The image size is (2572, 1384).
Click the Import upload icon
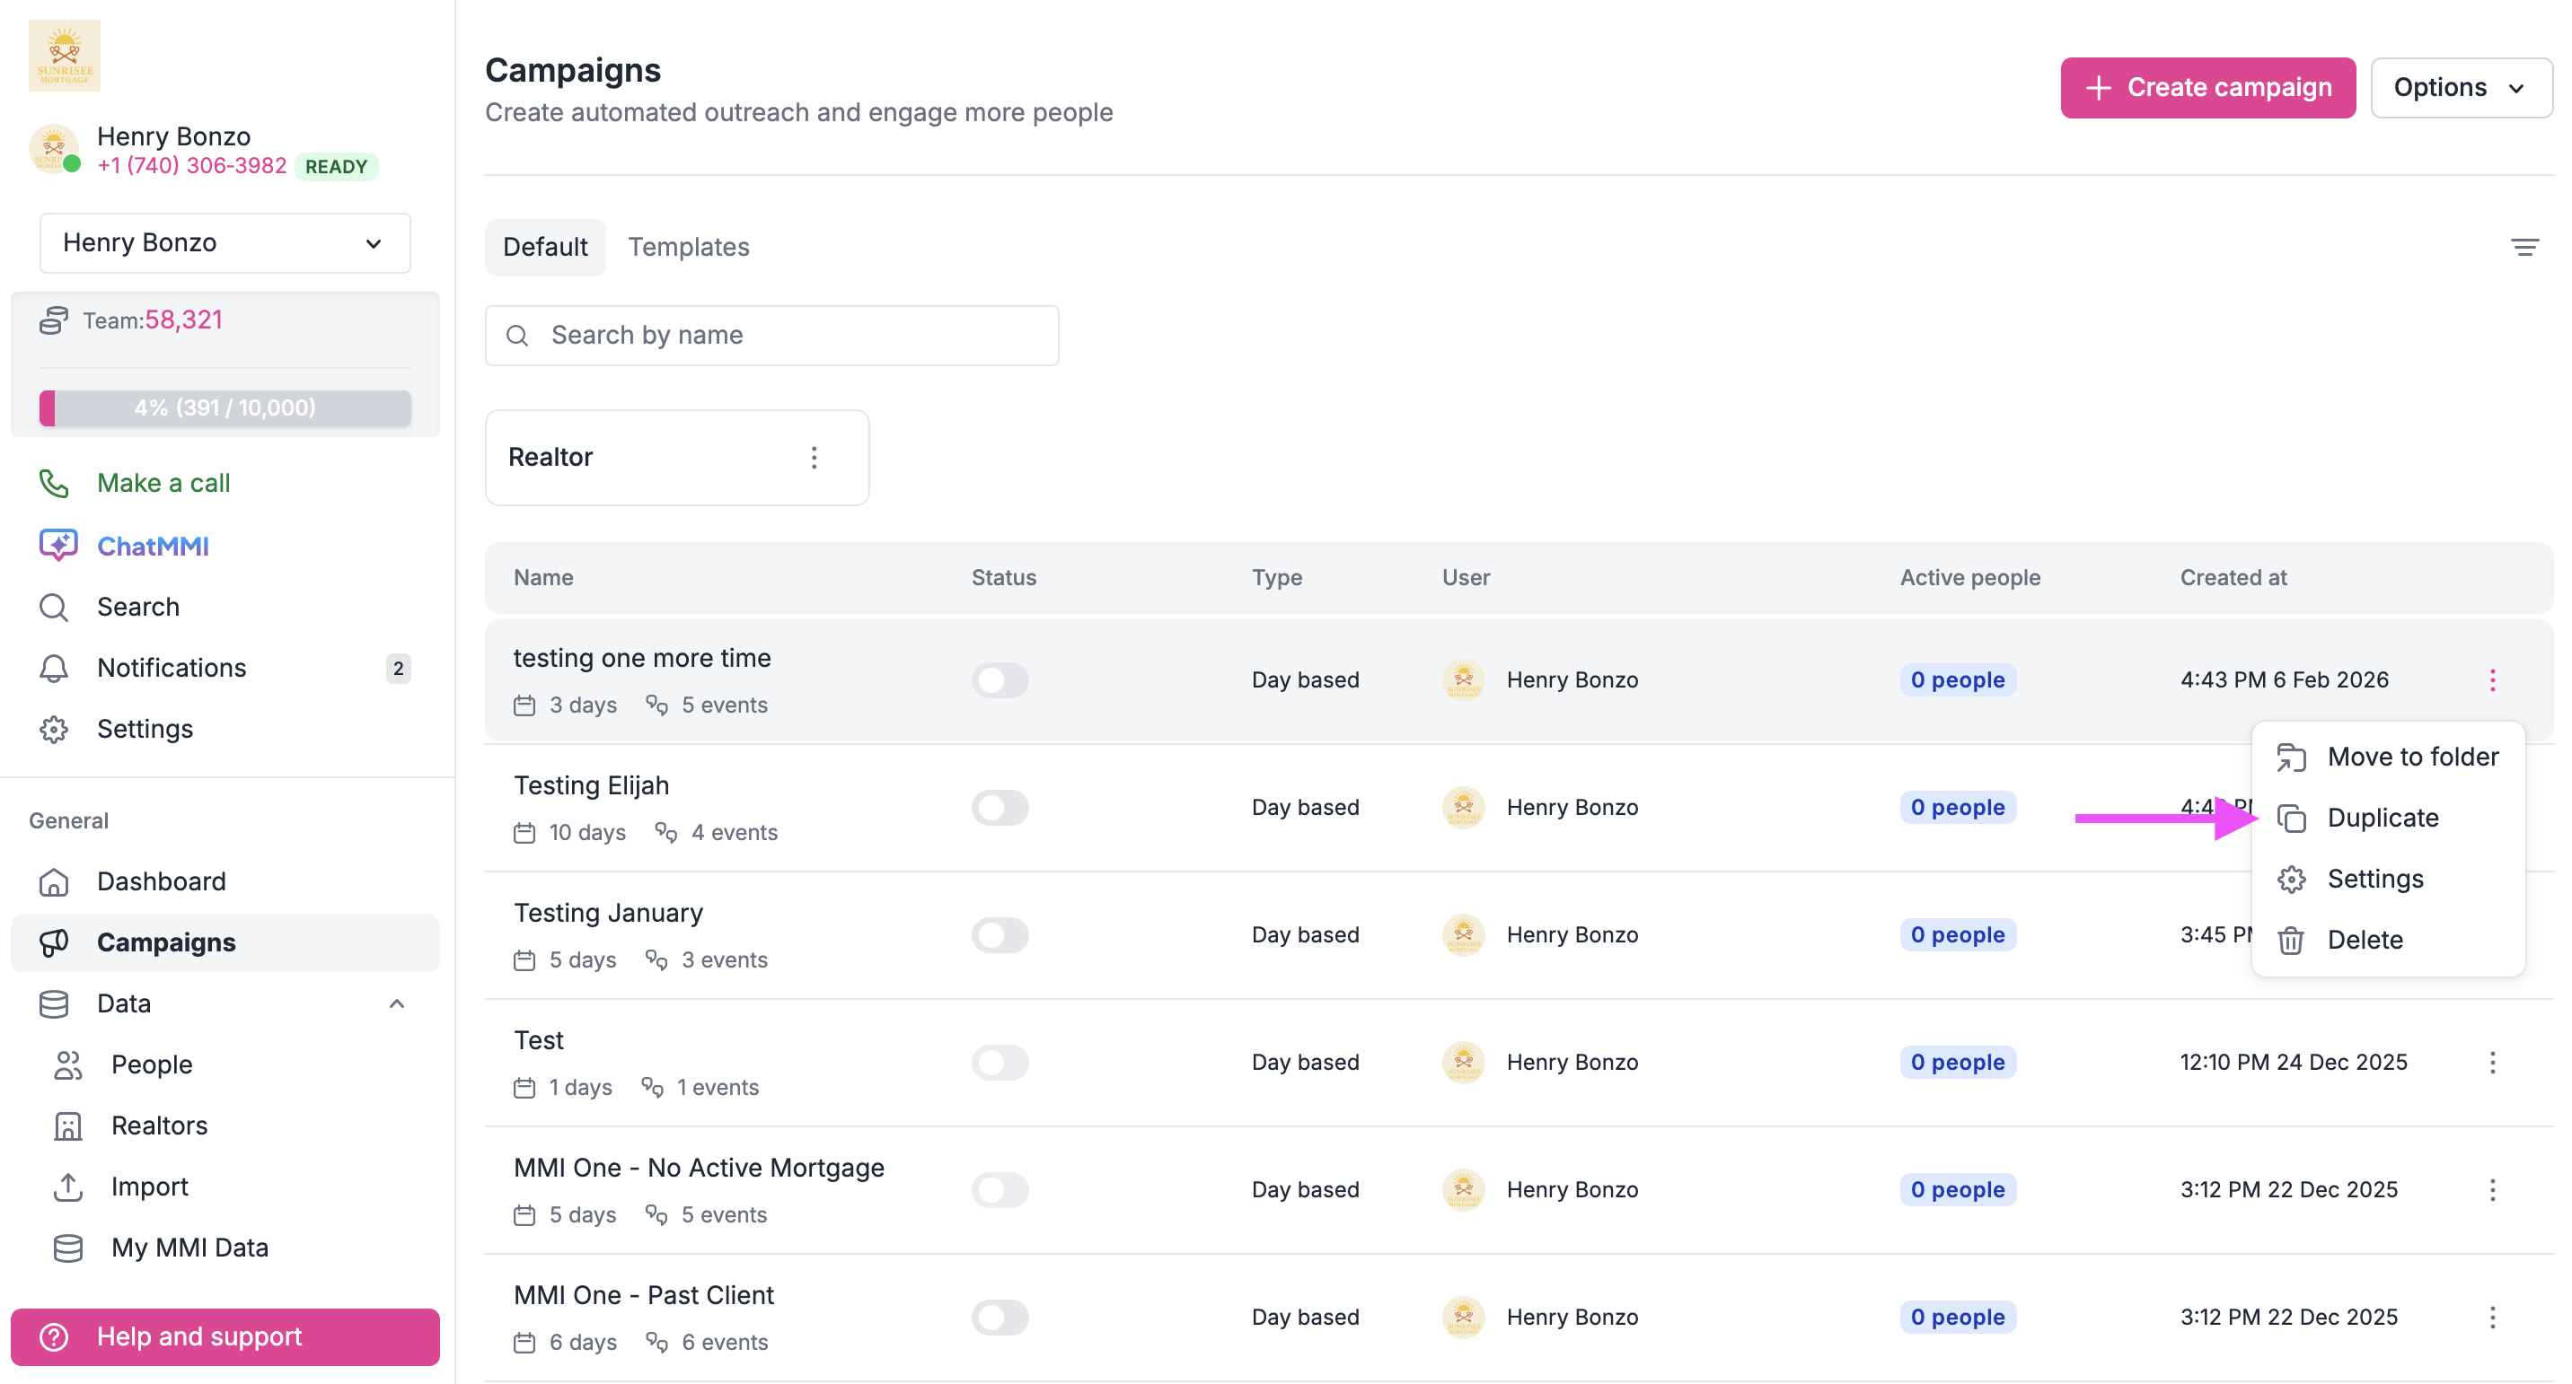pos(68,1186)
